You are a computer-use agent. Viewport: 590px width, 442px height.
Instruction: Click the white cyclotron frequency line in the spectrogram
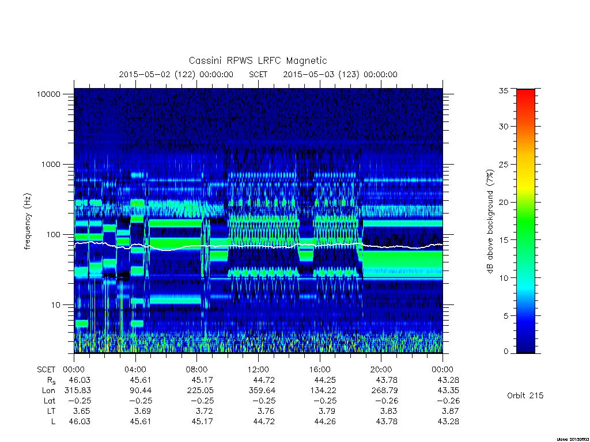pyautogui.click(x=258, y=246)
